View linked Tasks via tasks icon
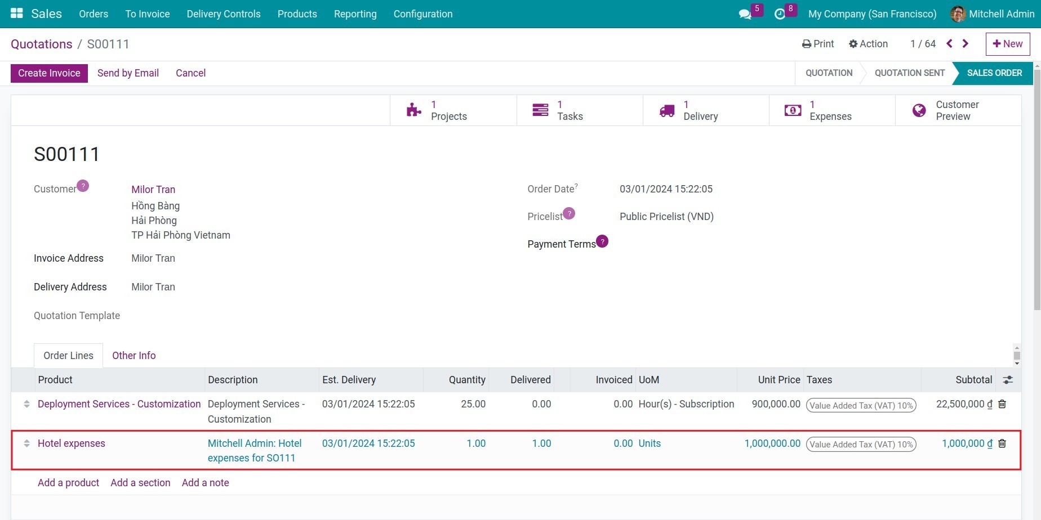 (570, 110)
